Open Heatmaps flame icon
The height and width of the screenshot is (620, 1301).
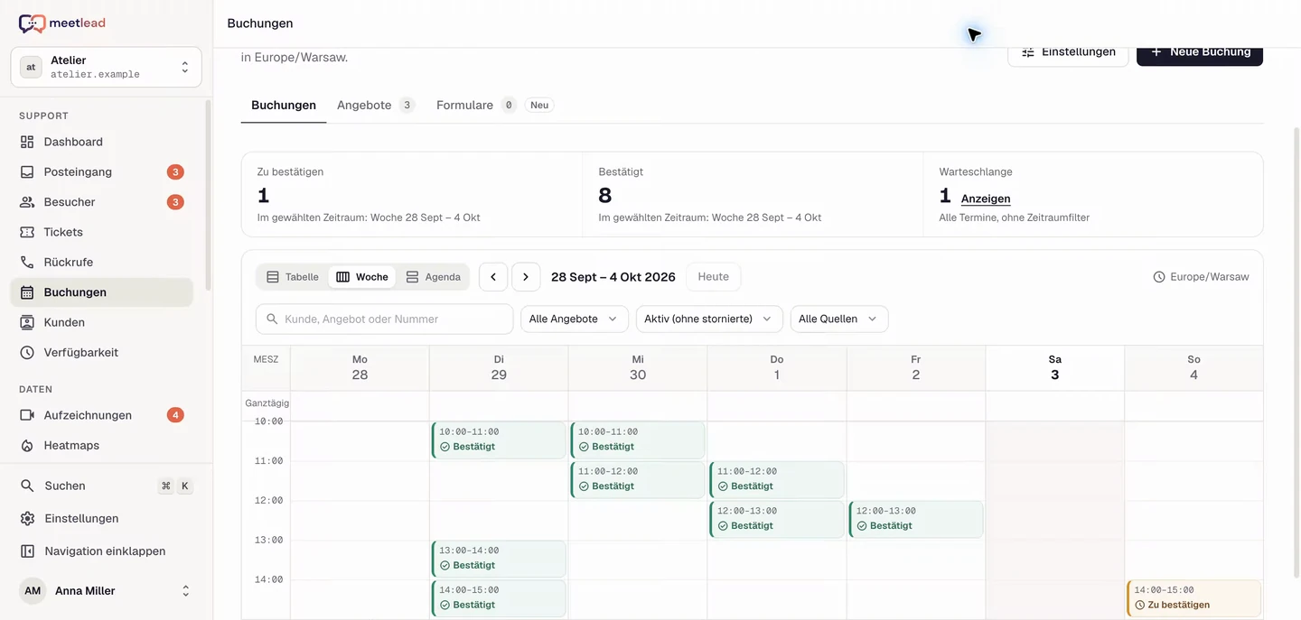(x=27, y=445)
